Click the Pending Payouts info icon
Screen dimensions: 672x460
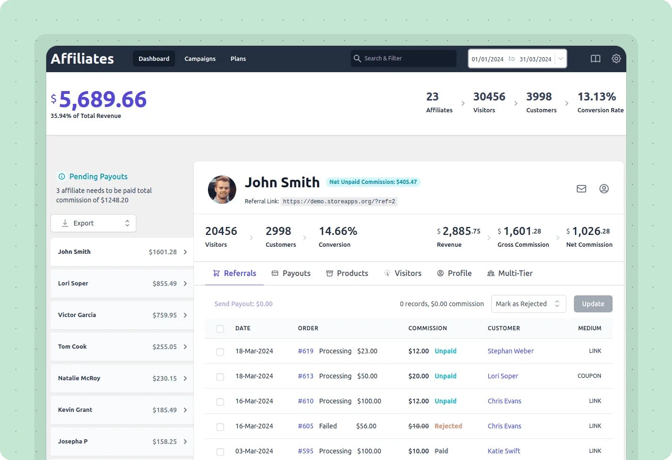62,176
